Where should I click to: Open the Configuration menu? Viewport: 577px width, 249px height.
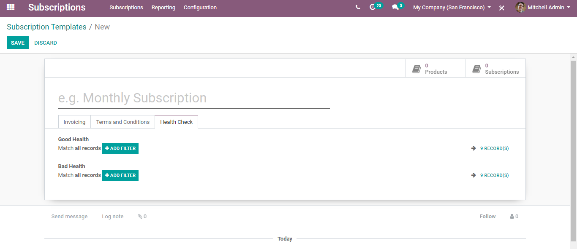[200, 8]
